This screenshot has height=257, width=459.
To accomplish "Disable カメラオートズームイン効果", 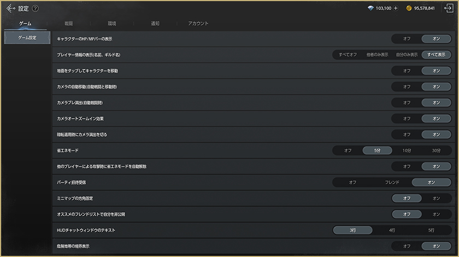I will (x=407, y=119).
